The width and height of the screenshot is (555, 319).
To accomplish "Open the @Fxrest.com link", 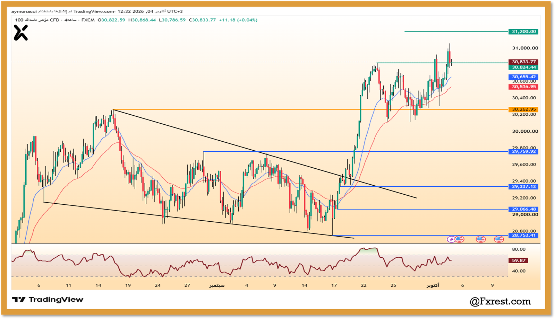I will [500, 301].
